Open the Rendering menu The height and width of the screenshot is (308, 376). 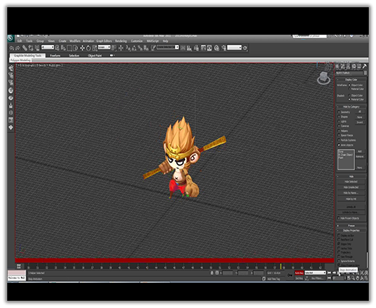pos(121,41)
